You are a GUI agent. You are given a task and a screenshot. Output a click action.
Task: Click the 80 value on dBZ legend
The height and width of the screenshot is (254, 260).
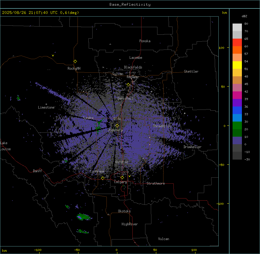(x=246, y=24)
